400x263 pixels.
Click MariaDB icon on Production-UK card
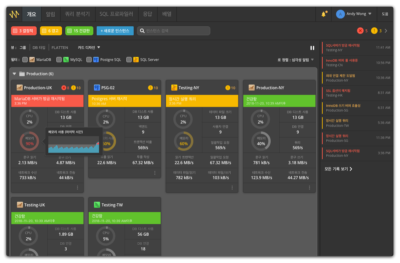20,88
